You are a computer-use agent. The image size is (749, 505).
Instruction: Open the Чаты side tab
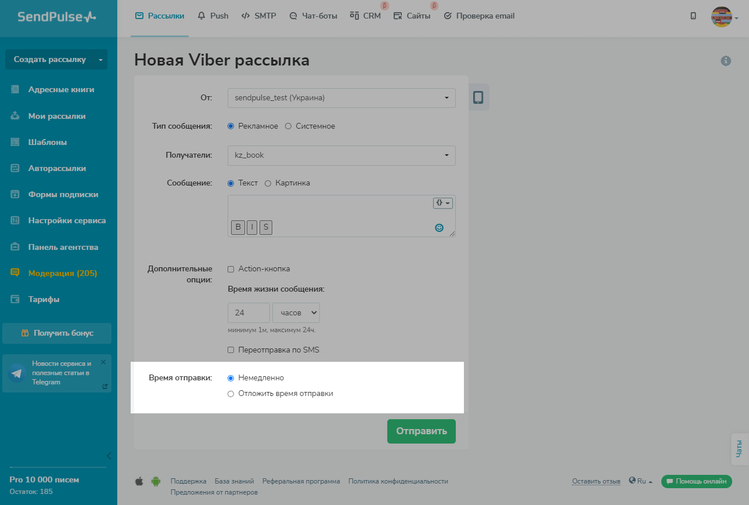tap(740, 449)
